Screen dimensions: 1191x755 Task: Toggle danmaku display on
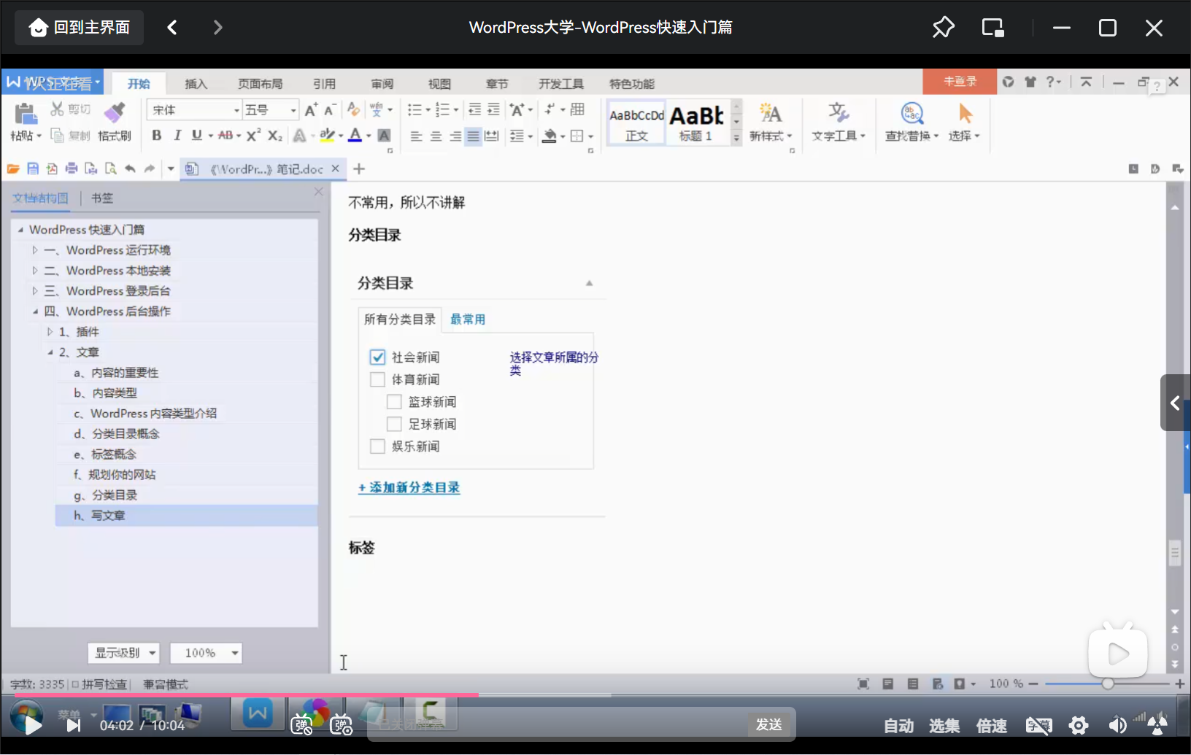coord(301,724)
